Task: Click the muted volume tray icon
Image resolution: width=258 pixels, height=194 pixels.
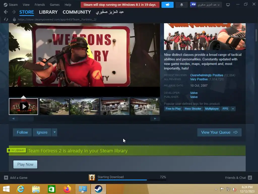Action: click(234, 189)
